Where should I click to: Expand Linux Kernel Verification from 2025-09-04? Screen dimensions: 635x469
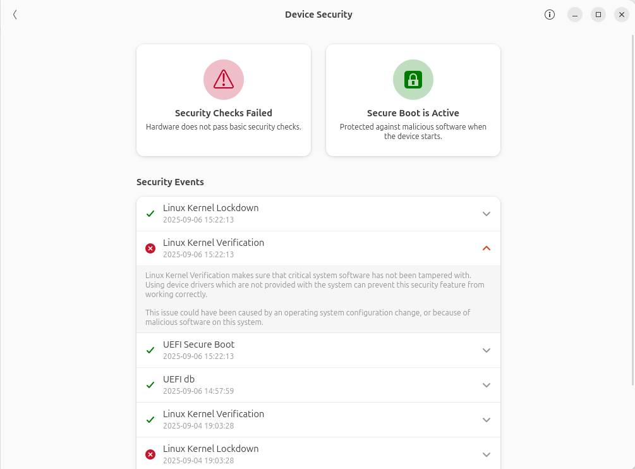click(487, 420)
